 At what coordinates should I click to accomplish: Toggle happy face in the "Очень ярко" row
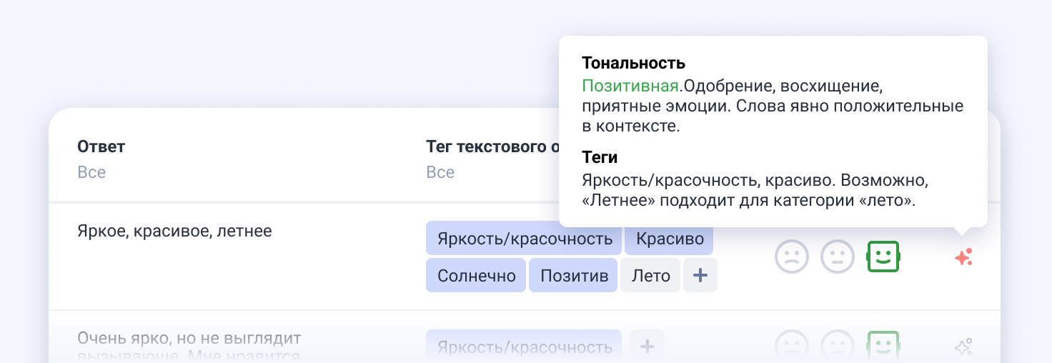pos(883,344)
